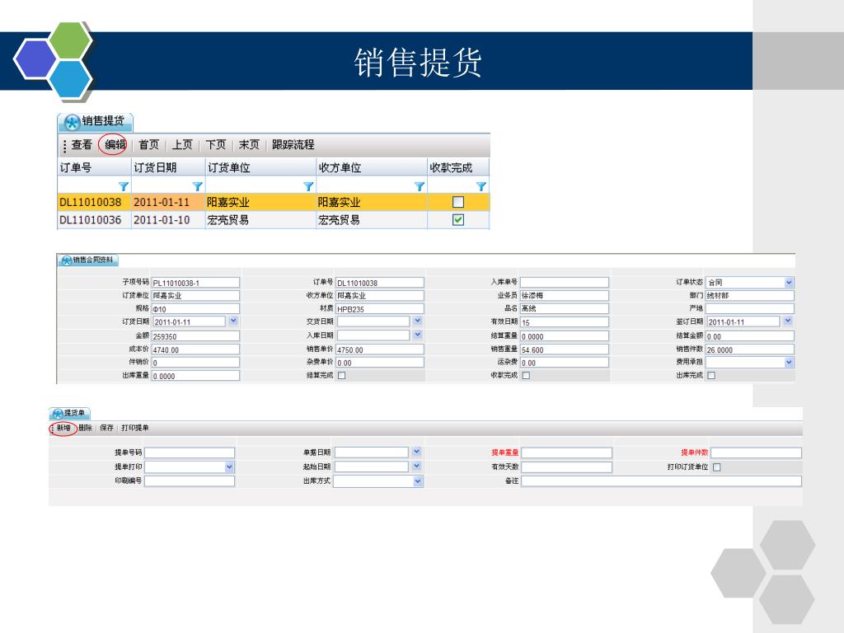Screen dimensions: 844x633
Task: Focus the 提单号码 input field
Action: coord(190,452)
